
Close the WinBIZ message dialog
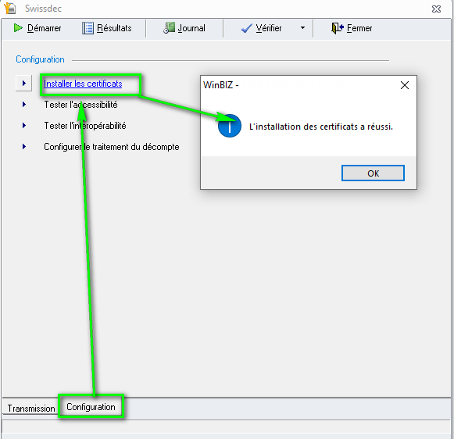(x=405, y=85)
